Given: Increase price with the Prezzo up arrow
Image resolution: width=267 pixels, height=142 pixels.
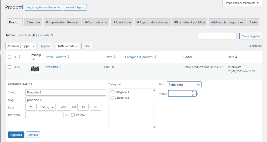Looking at the screenshot, I should tap(193, 92).
